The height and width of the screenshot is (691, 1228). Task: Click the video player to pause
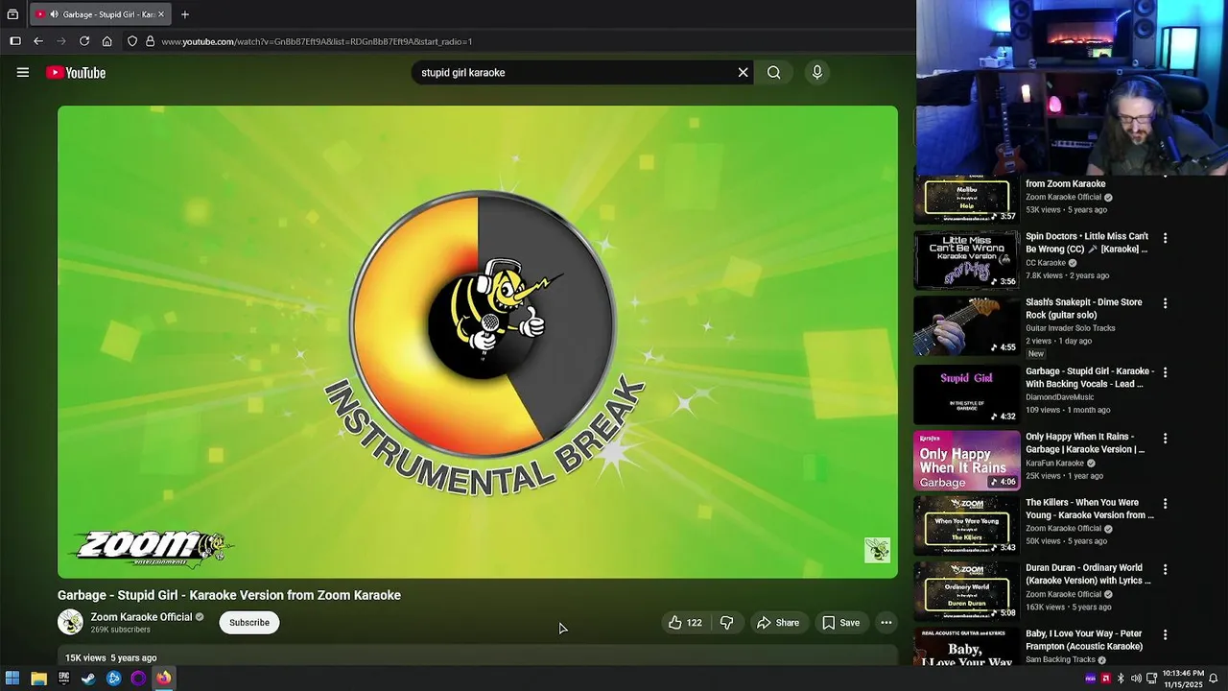point(478,342)
